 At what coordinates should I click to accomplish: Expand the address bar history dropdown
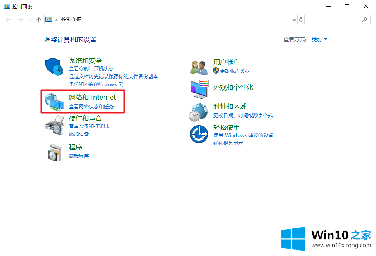click(x=294, y=20)
